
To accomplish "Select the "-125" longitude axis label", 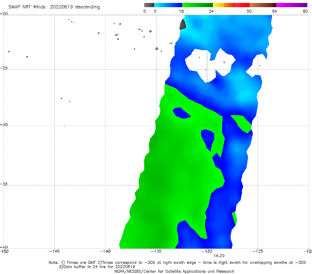I will [x=258, y=251].
